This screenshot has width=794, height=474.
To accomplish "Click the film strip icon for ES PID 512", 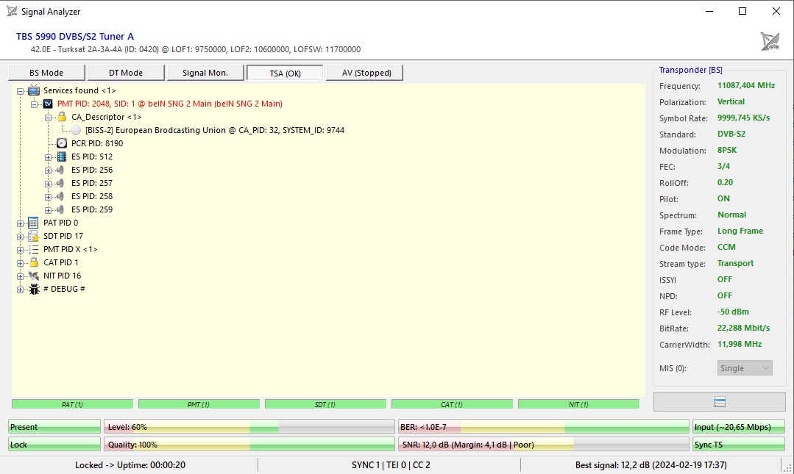I will [62, 157].
